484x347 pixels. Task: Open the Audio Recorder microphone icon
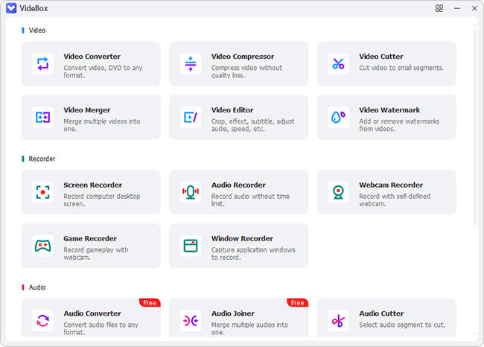(191, 192)
